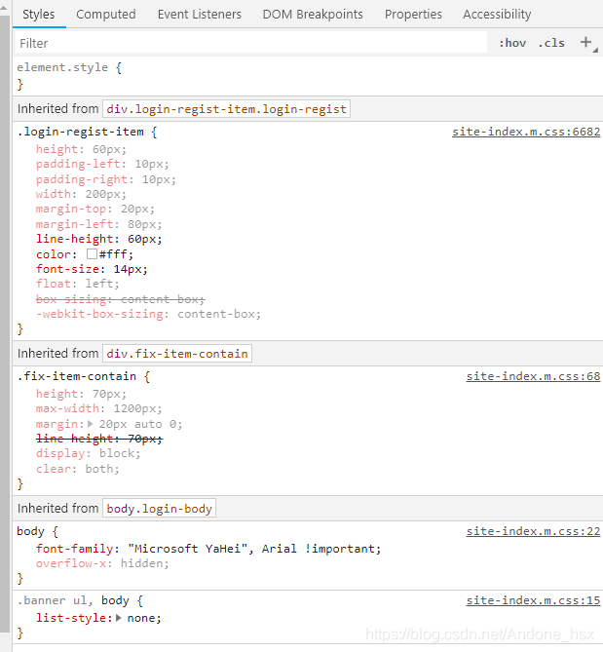Click the float left declaration

pyautogui.click(x=77, y=284)
